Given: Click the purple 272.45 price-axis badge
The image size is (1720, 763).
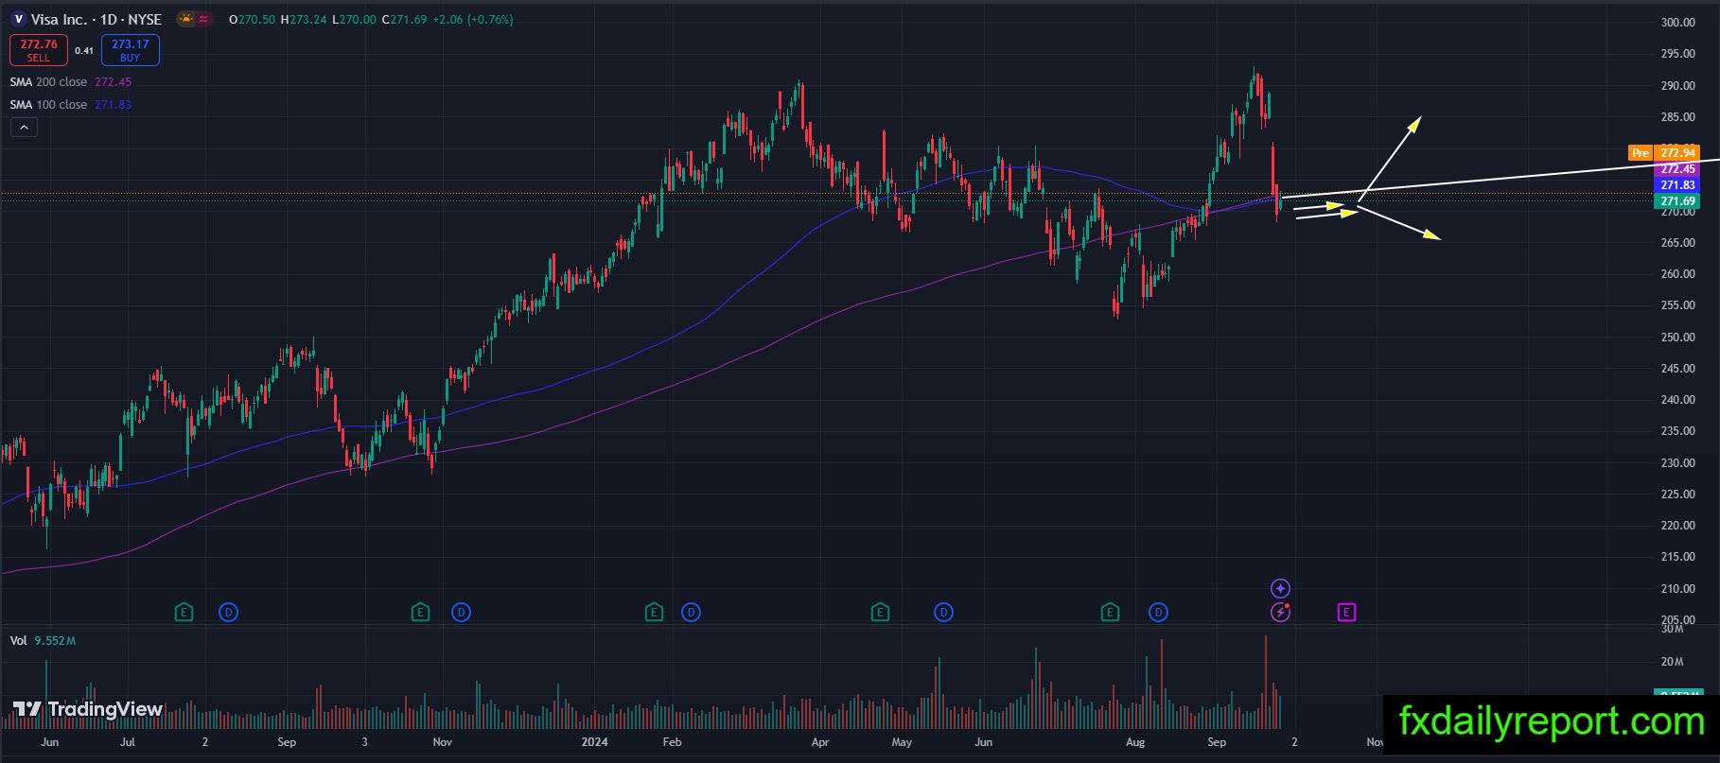Looking at the screenshot, I should pos(1676,169).
